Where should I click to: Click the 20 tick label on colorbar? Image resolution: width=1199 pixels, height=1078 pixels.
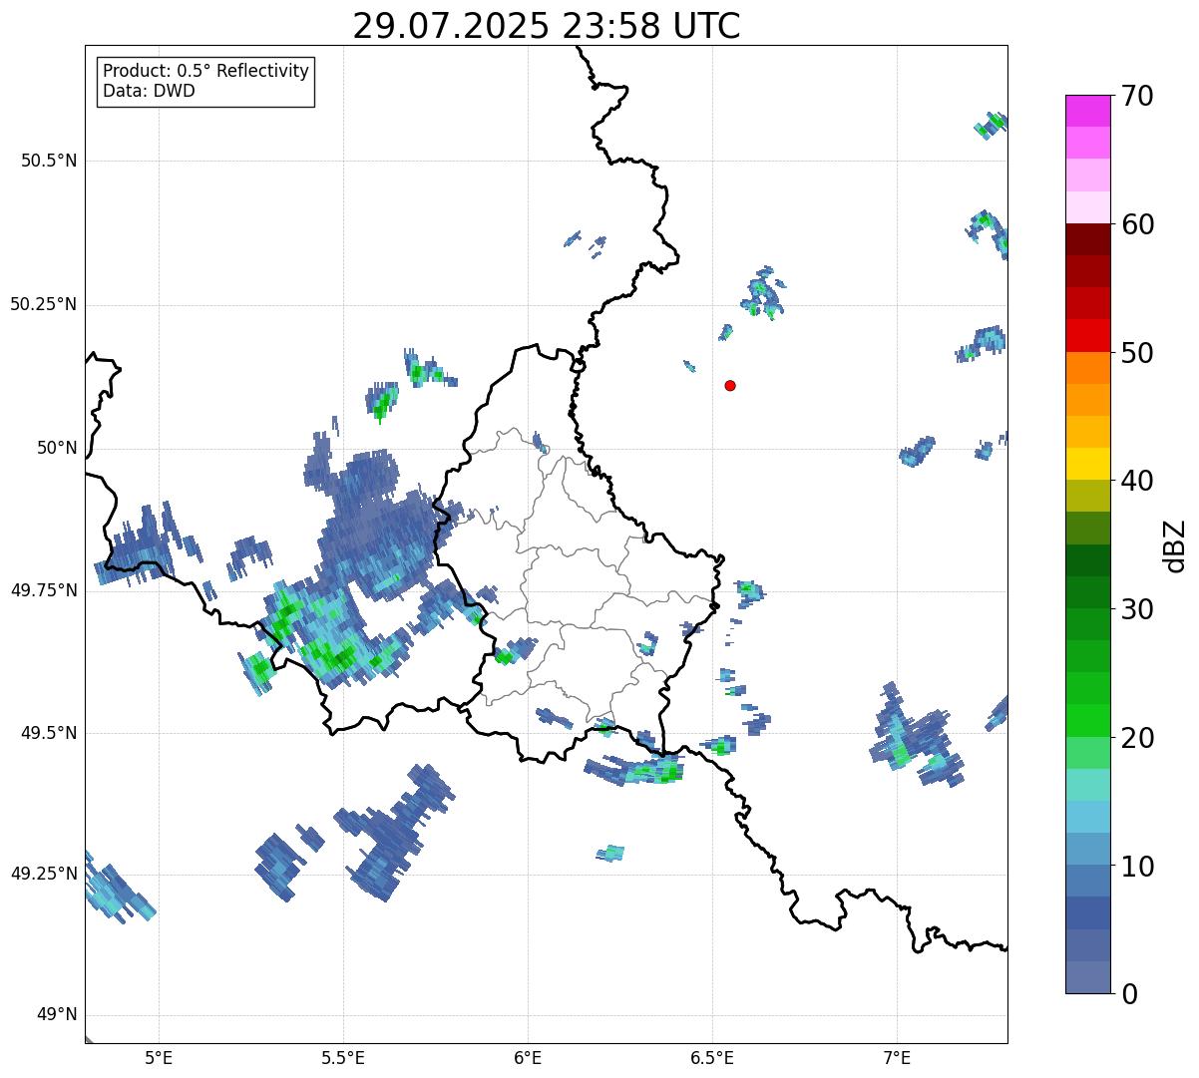pyautogui.click(x=1137, y=738)
